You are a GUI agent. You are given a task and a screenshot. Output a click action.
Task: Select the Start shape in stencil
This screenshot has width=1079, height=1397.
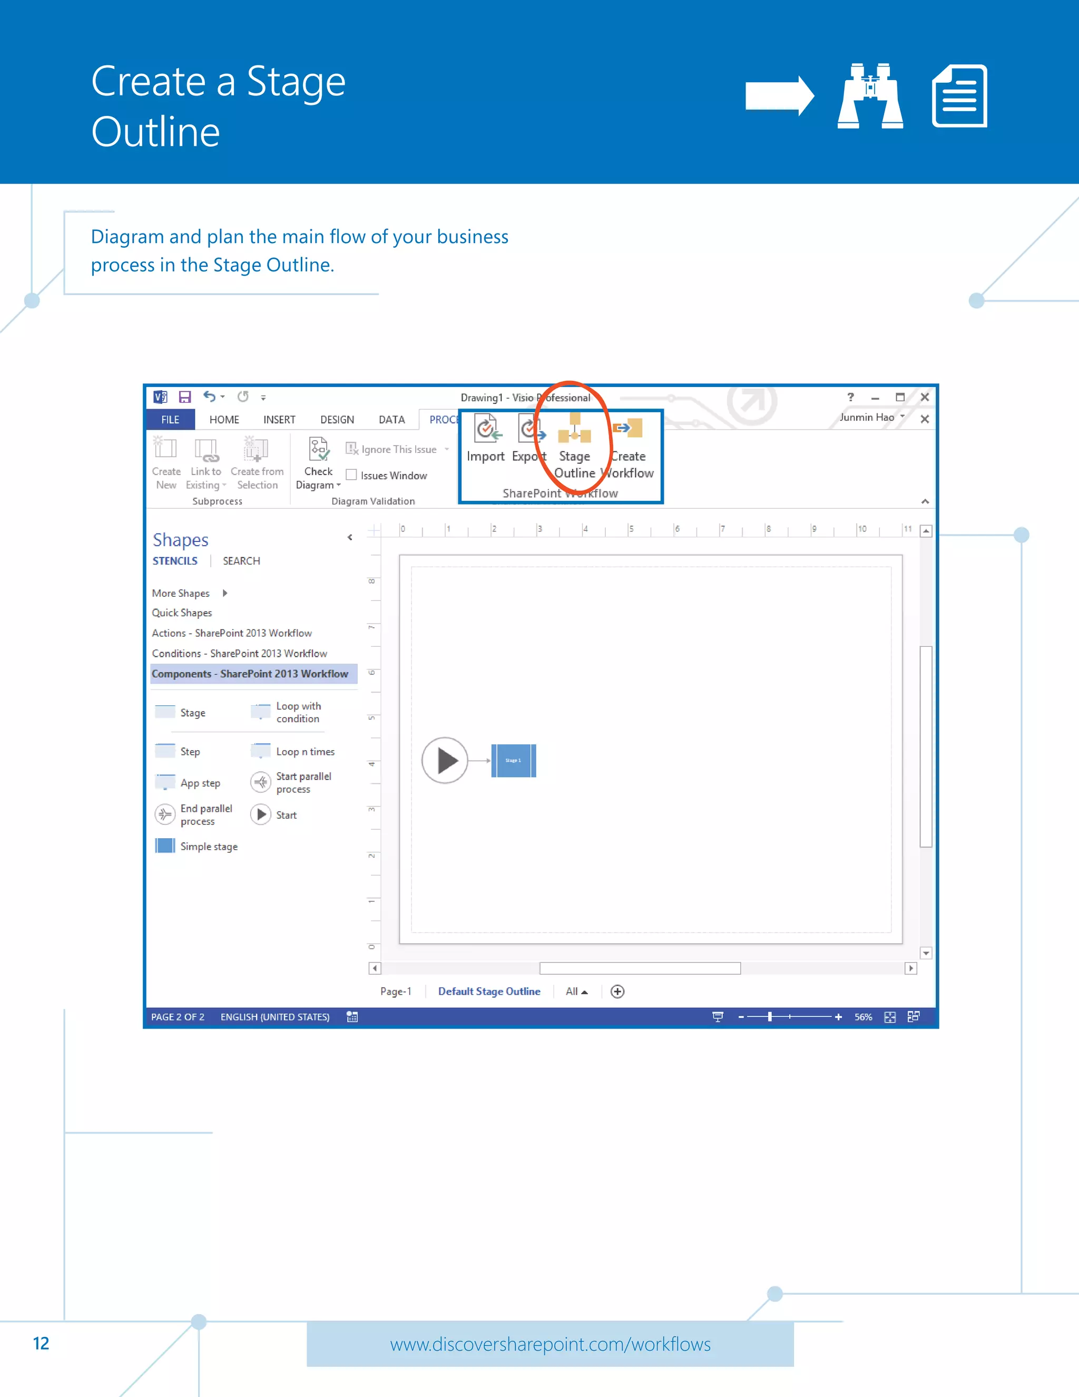(273, 815)
